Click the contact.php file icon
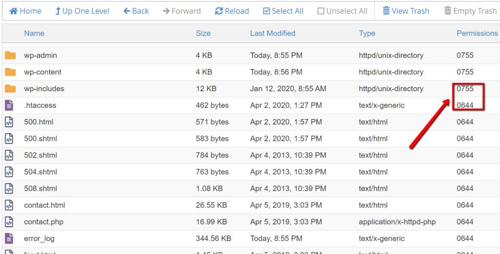500x254 pixels. [x=9, y=222]
